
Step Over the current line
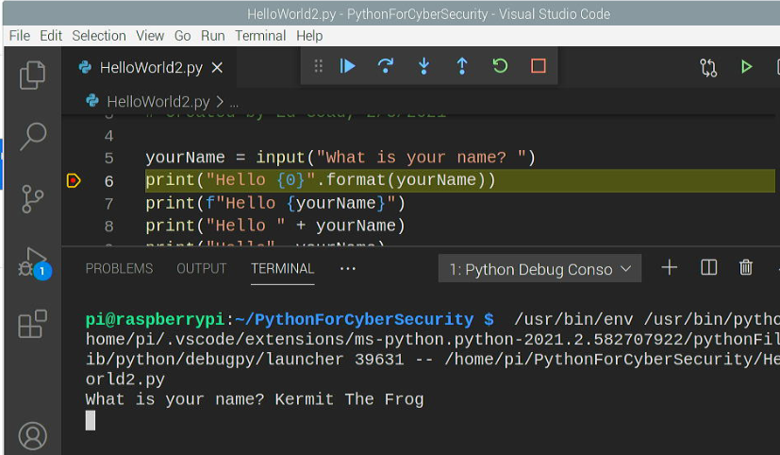click(x=386, y=66)
